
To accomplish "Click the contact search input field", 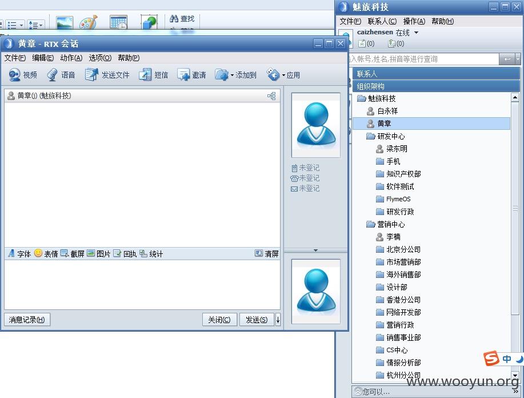I will pos(424,59).
